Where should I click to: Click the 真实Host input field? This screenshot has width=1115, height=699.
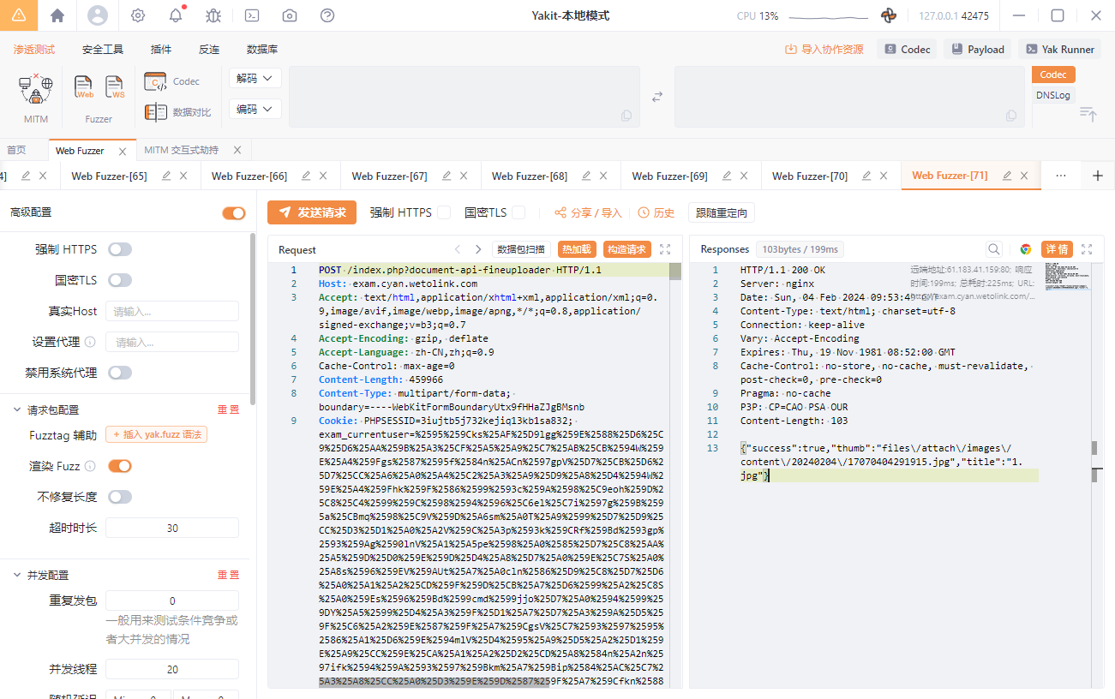click(172, 311)
